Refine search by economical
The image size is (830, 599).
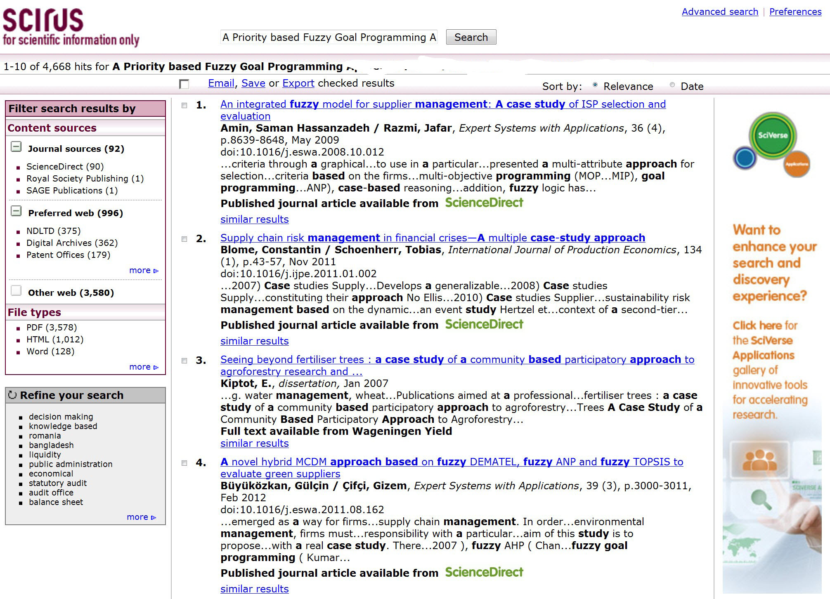pyautogui.click(x=51, y=474)
